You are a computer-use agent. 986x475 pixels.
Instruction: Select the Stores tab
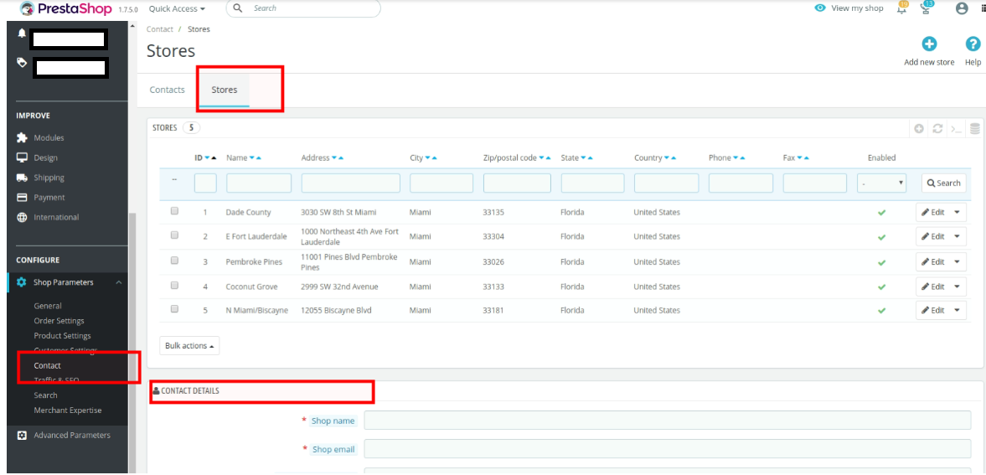pos(225,90)
